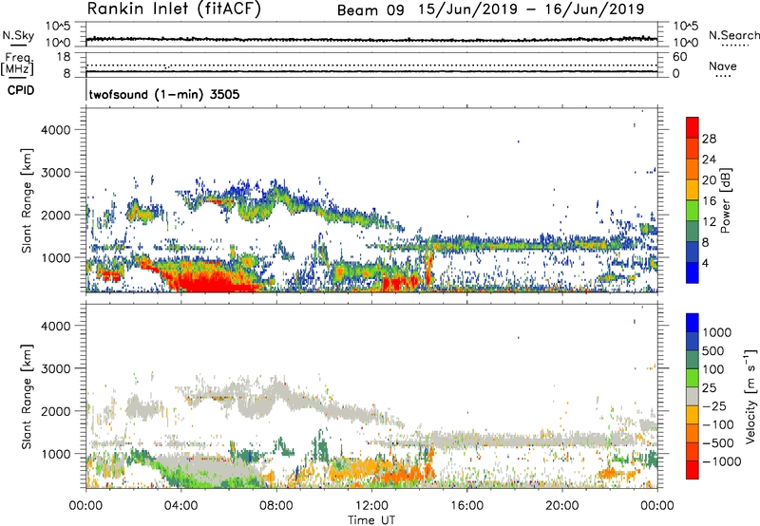The image size is (760, 526).
Task: Click the "20:00" time axis tick label
Action: click(x=562, y=506)
